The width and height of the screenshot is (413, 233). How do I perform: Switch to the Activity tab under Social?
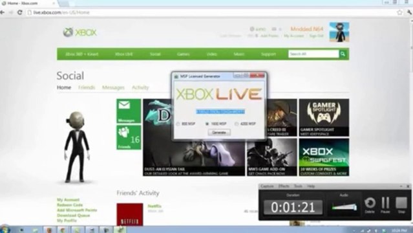(140, 87)
